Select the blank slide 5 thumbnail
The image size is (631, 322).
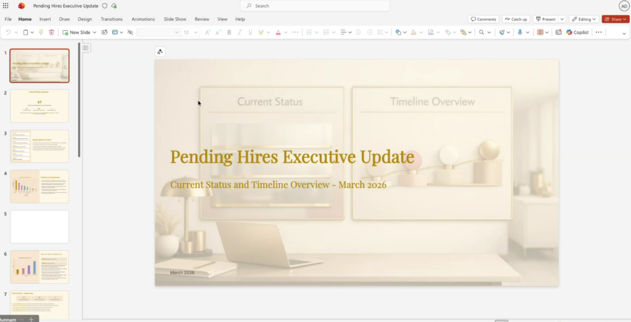pos(39,226)
